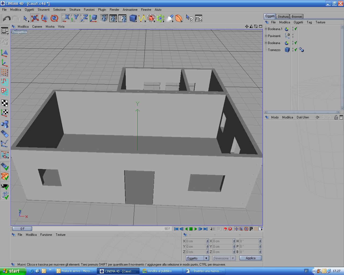Click the context help cursor icon
This screenshot has height=275, width=344.
click(189, 18)
